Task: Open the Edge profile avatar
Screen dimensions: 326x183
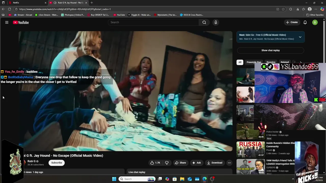Action: click(310, 9)
